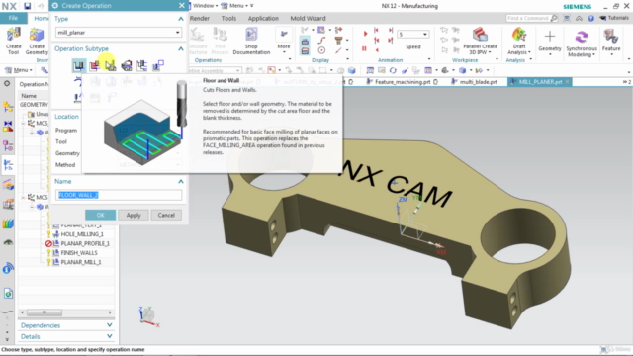This screenshot has width=633, height=356.
Task: Open Synchronous Modeling tools
Action: click(x=581, y=44)
